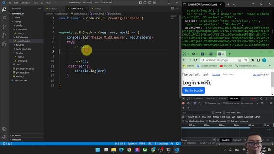Click the DevTools Filter text field
Viewport: 274px width, 154px height.
195,113
